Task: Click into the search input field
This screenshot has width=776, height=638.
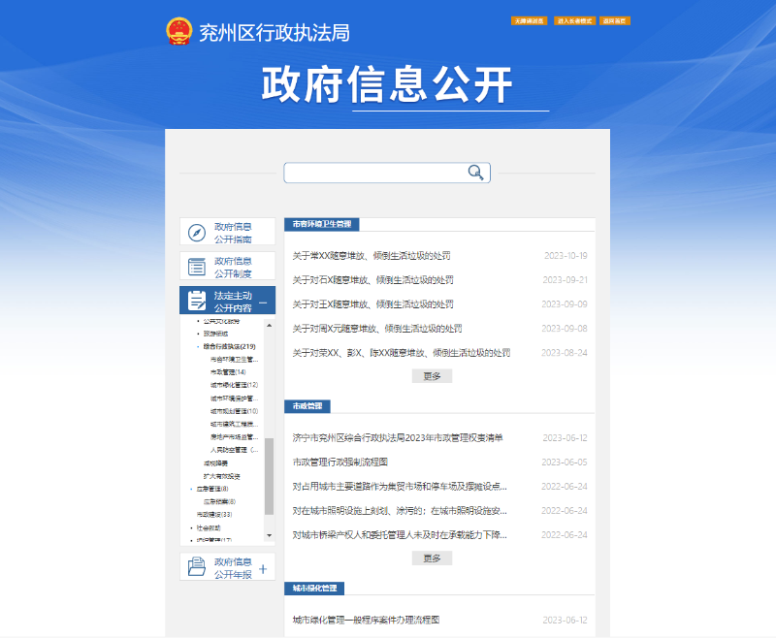Action: (x=374, y=173)
